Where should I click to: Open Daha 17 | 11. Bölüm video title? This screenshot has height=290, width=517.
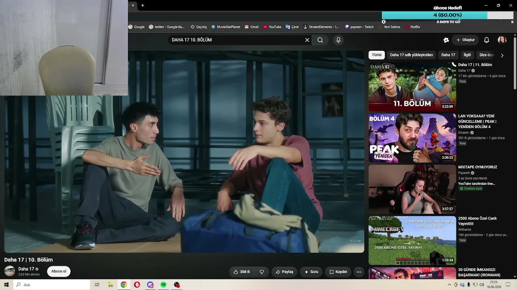tap(475, 65)
